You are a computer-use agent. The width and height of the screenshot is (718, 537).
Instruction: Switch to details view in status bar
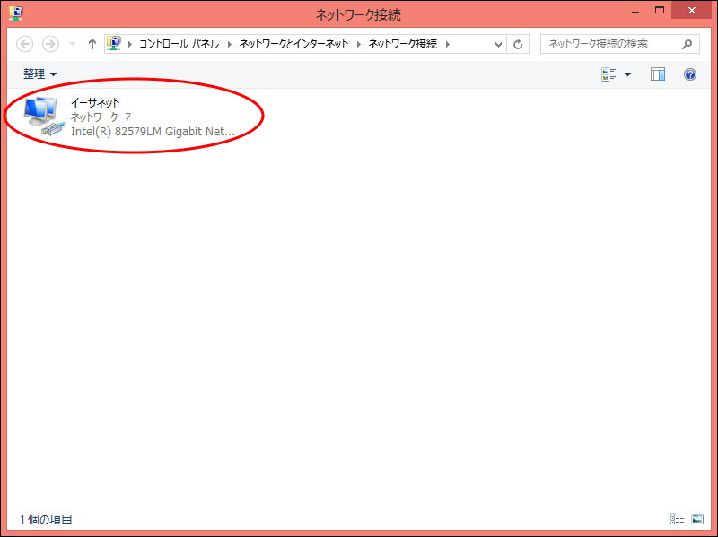pyautogui.click(x=678, y=519)
